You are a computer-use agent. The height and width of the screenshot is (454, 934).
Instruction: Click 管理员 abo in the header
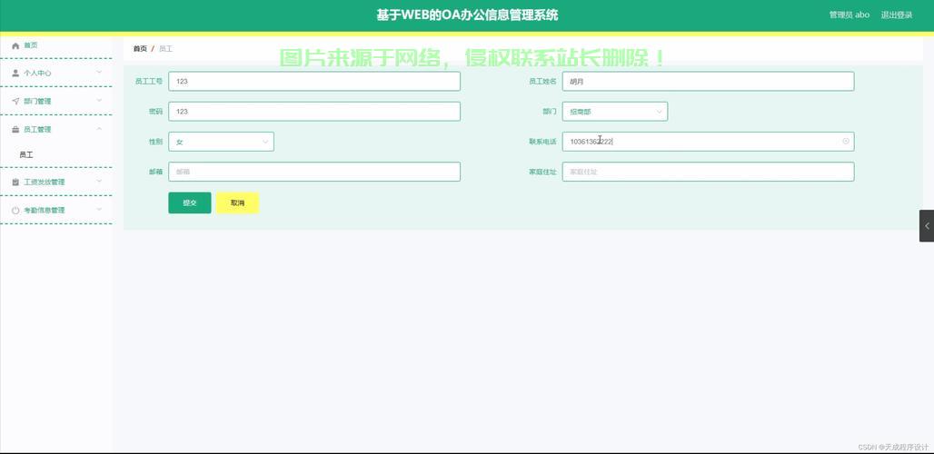coord(850,15)
